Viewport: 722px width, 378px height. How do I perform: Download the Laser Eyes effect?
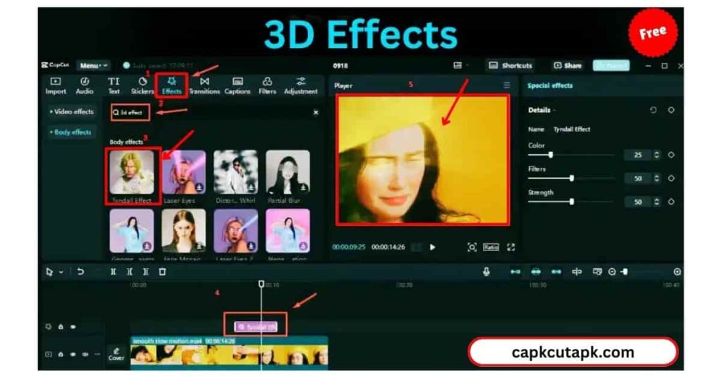pyautogui.click(x=199, y=188)
